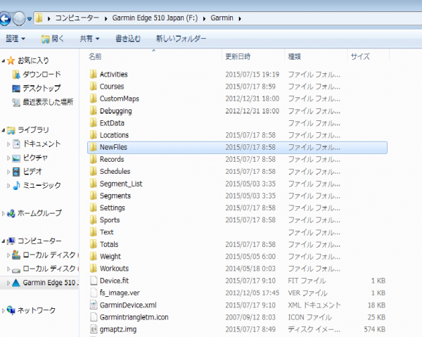Click 開く button in the toolbar
This screenshot has width=422, height=337.
point(53,38)
